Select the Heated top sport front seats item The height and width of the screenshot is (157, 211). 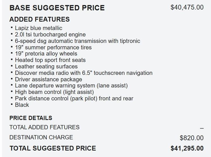(x=50, y=60)
